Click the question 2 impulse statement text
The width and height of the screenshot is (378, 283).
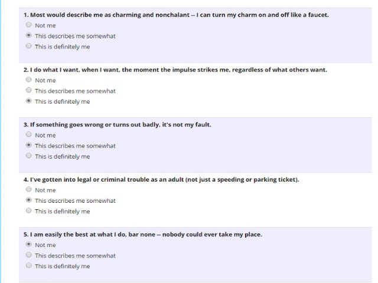point(175,70)
